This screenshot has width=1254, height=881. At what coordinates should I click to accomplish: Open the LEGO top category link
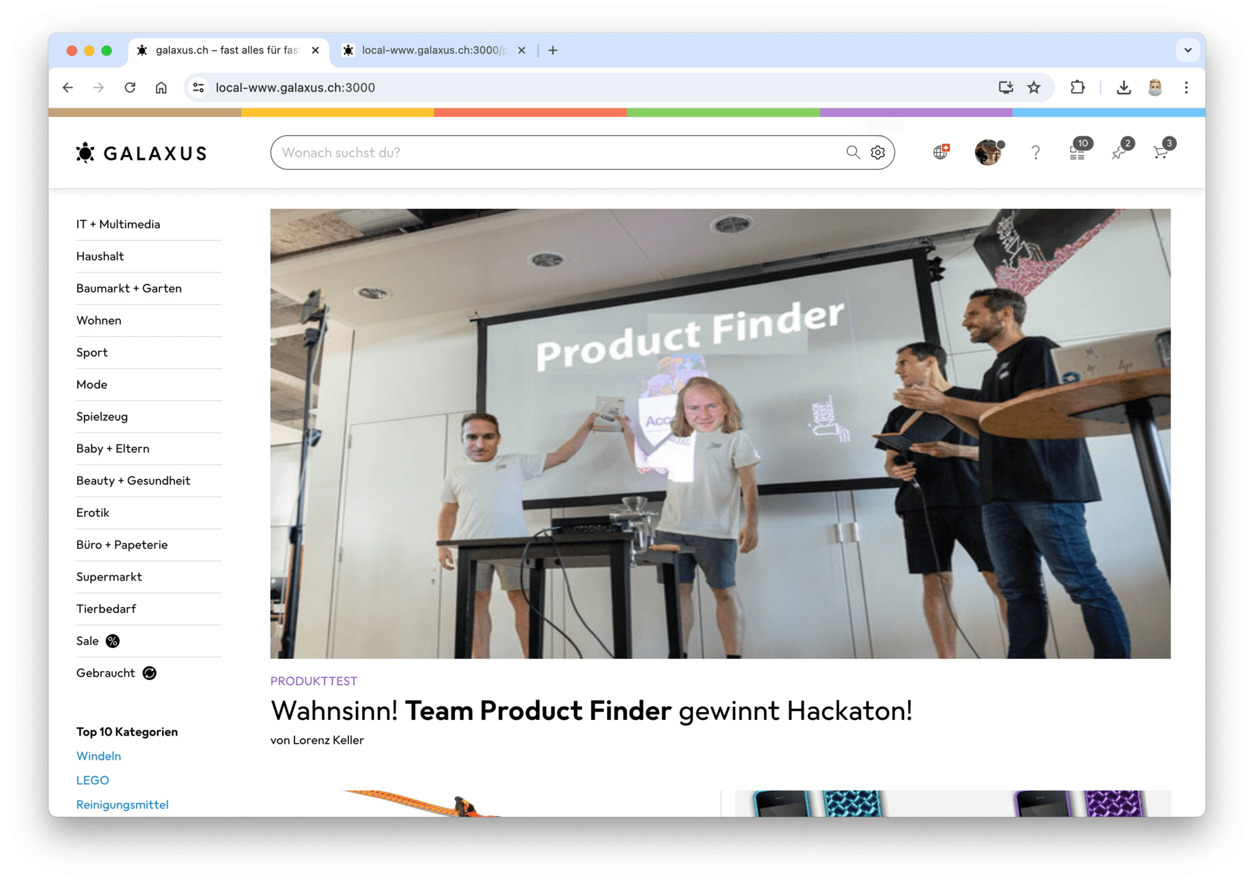pos(93,780)
